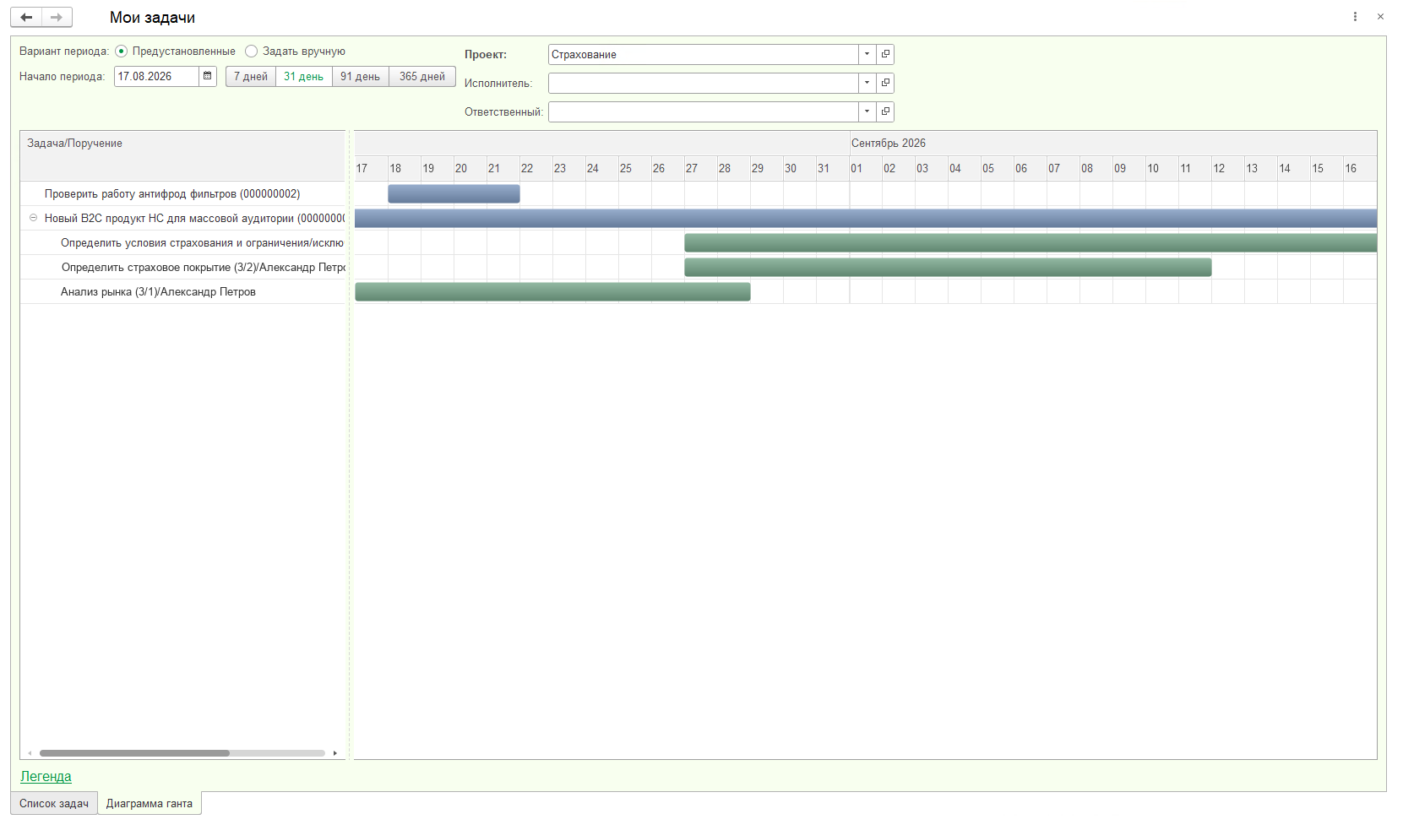Select the Проверить работу антифрод фильтров row
The width and height of the screenshot is (1403, 825).
[182, 193]
